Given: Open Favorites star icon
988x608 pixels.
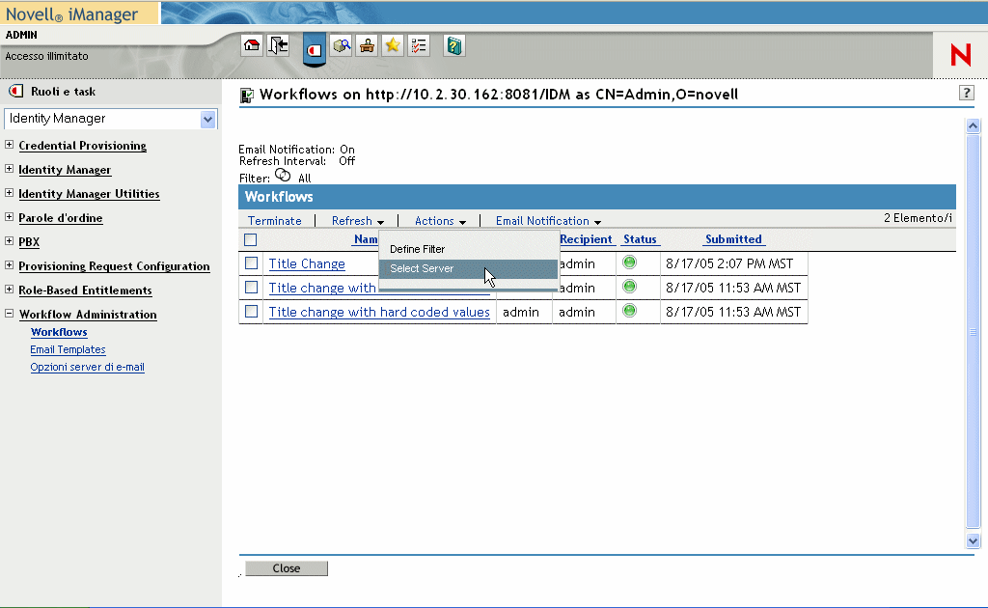Looking at the screenshot, I should [393, 45].
